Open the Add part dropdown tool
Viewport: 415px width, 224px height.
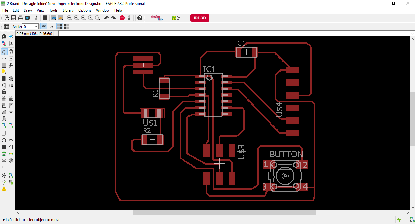tap(11, 79)
